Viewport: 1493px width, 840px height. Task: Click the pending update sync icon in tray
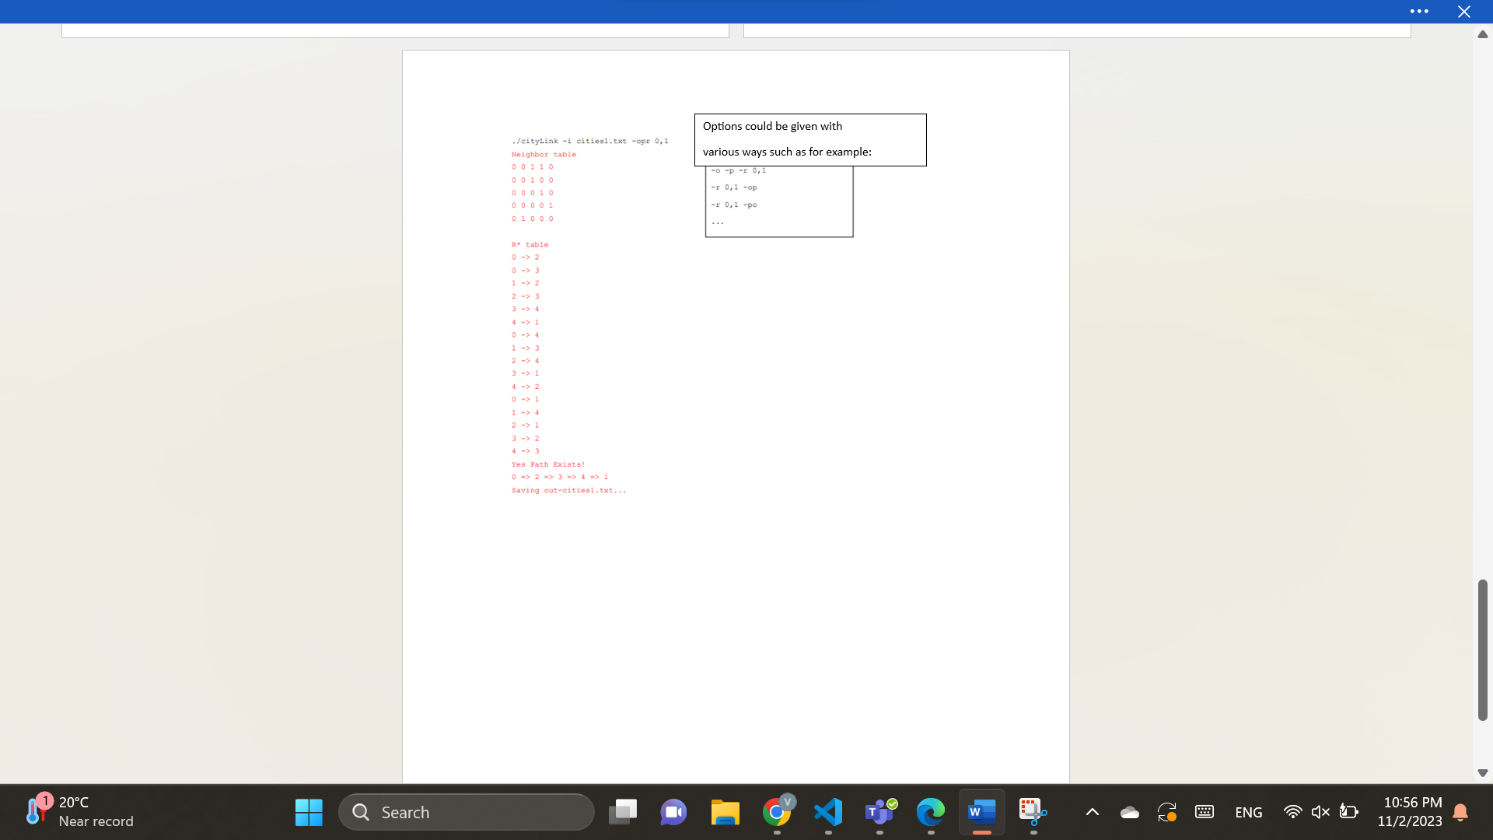(1166, 811)
